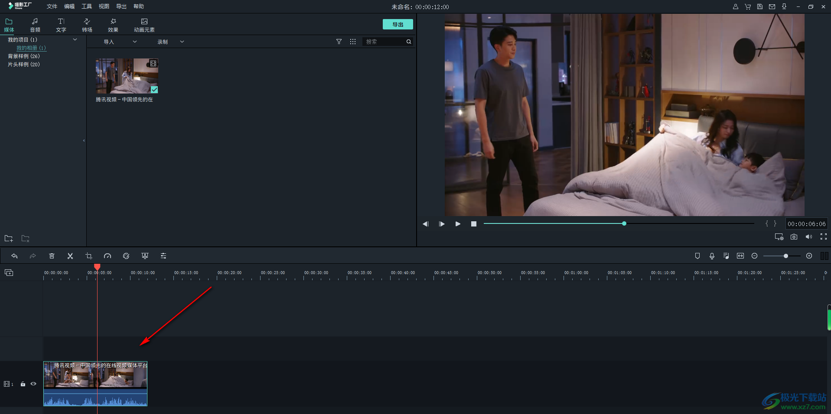Zoom out timeline minus button

(x=754, y=256)
